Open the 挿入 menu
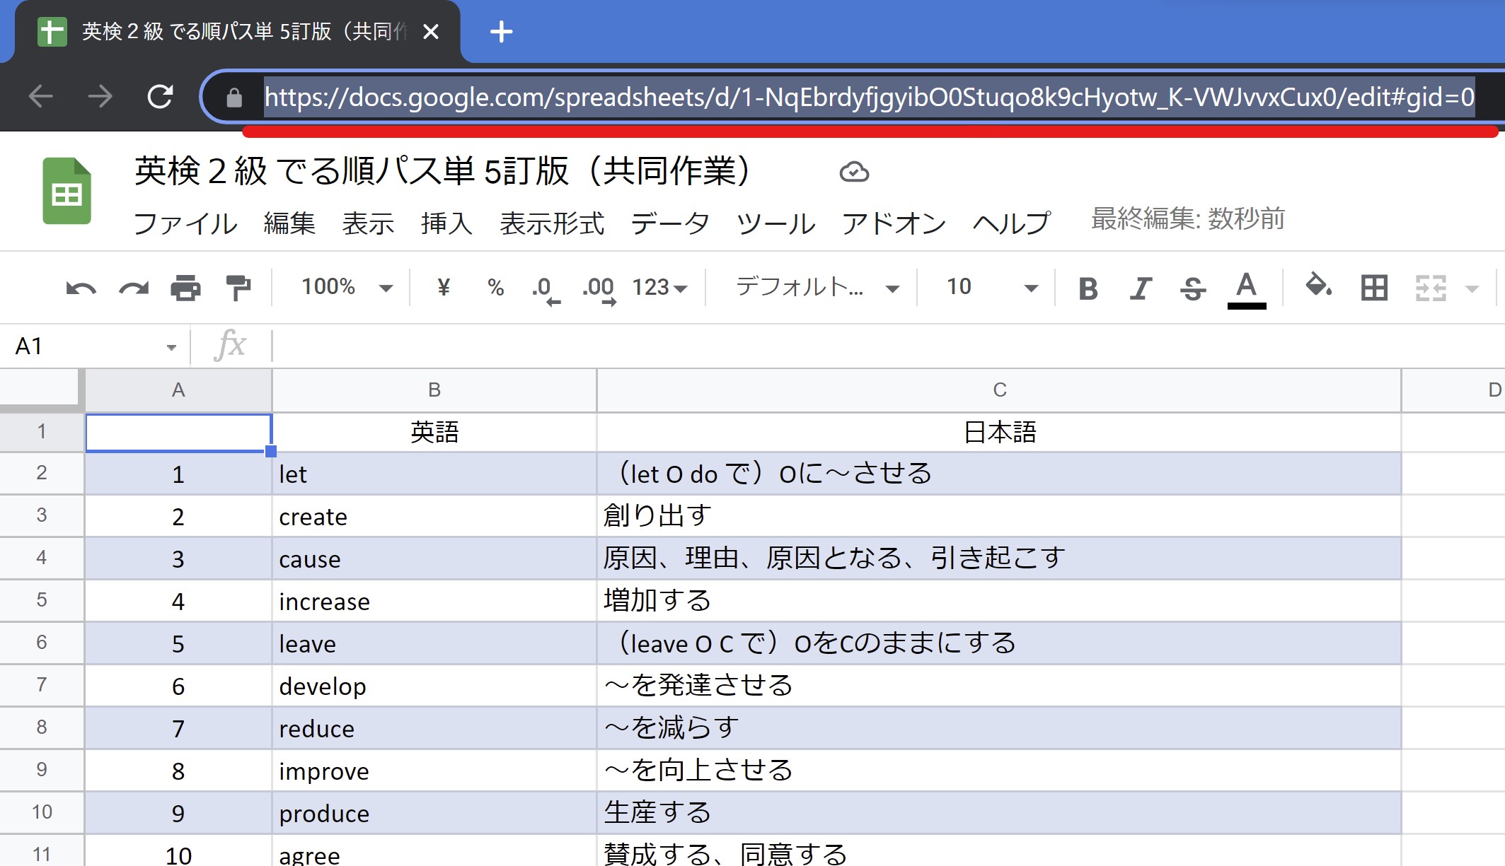This screenshot has height=866, width=1505. [x=446, y=223]
